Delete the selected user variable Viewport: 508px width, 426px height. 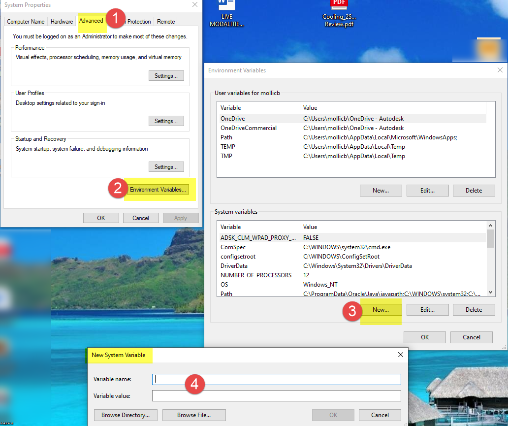pyautogui.click(x=474, y=190)
